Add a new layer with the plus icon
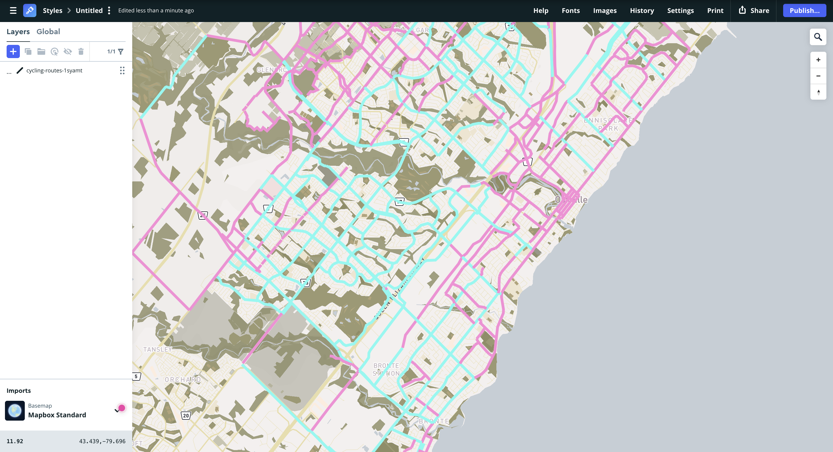Image resolution: width=833 pixels, height=452 pixels. [13, 51]
